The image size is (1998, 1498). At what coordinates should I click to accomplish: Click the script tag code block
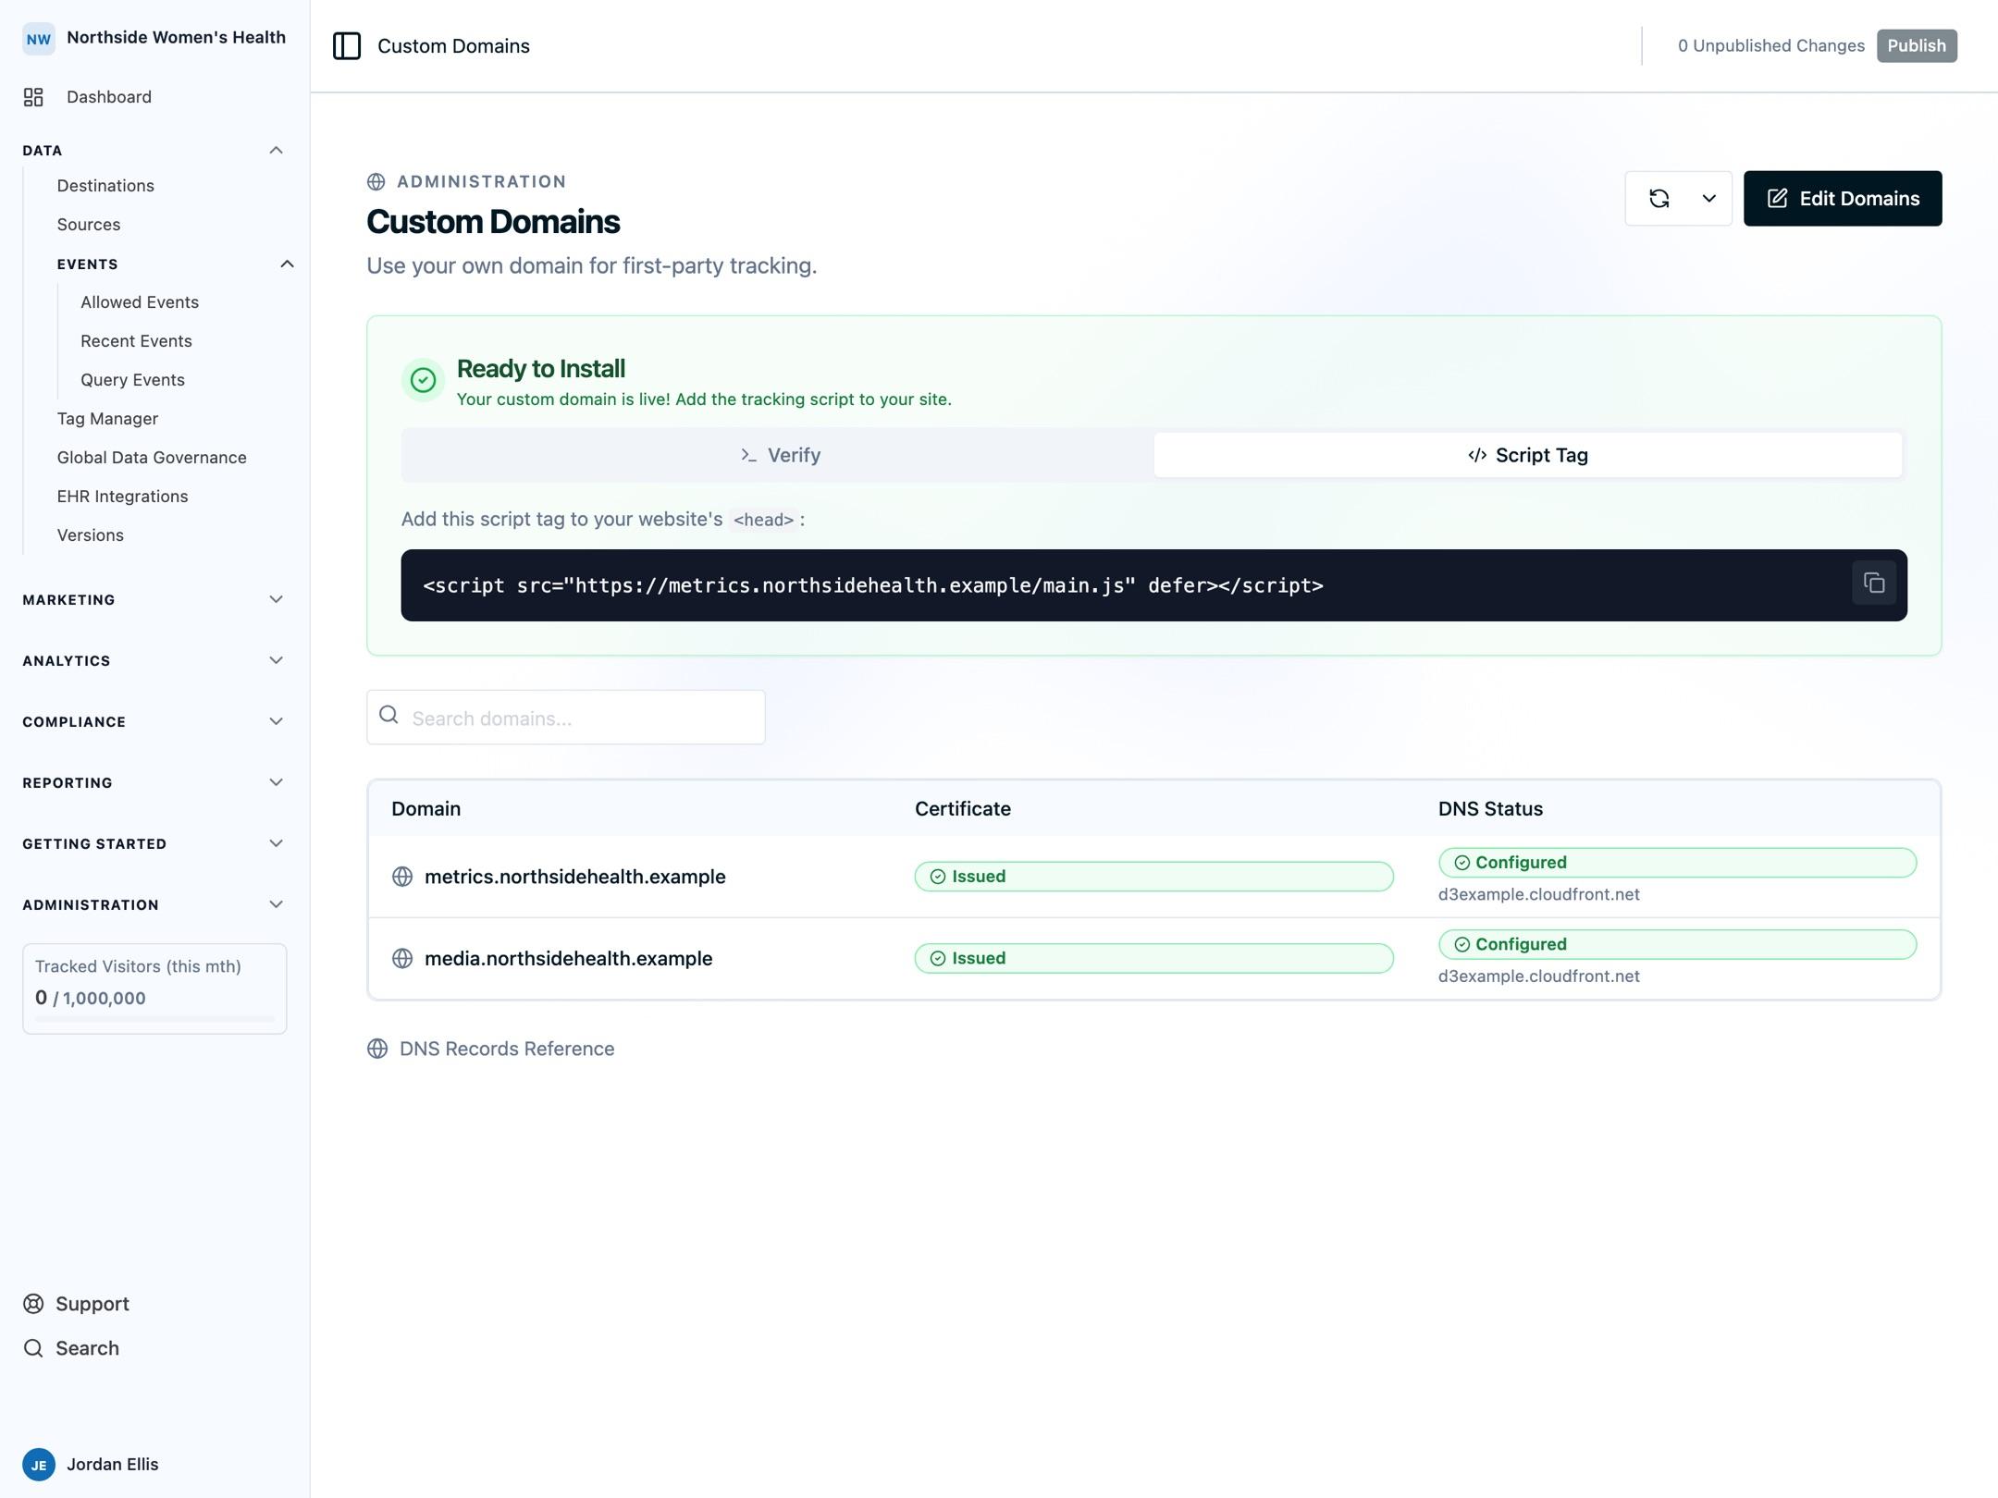[1153, 585]
